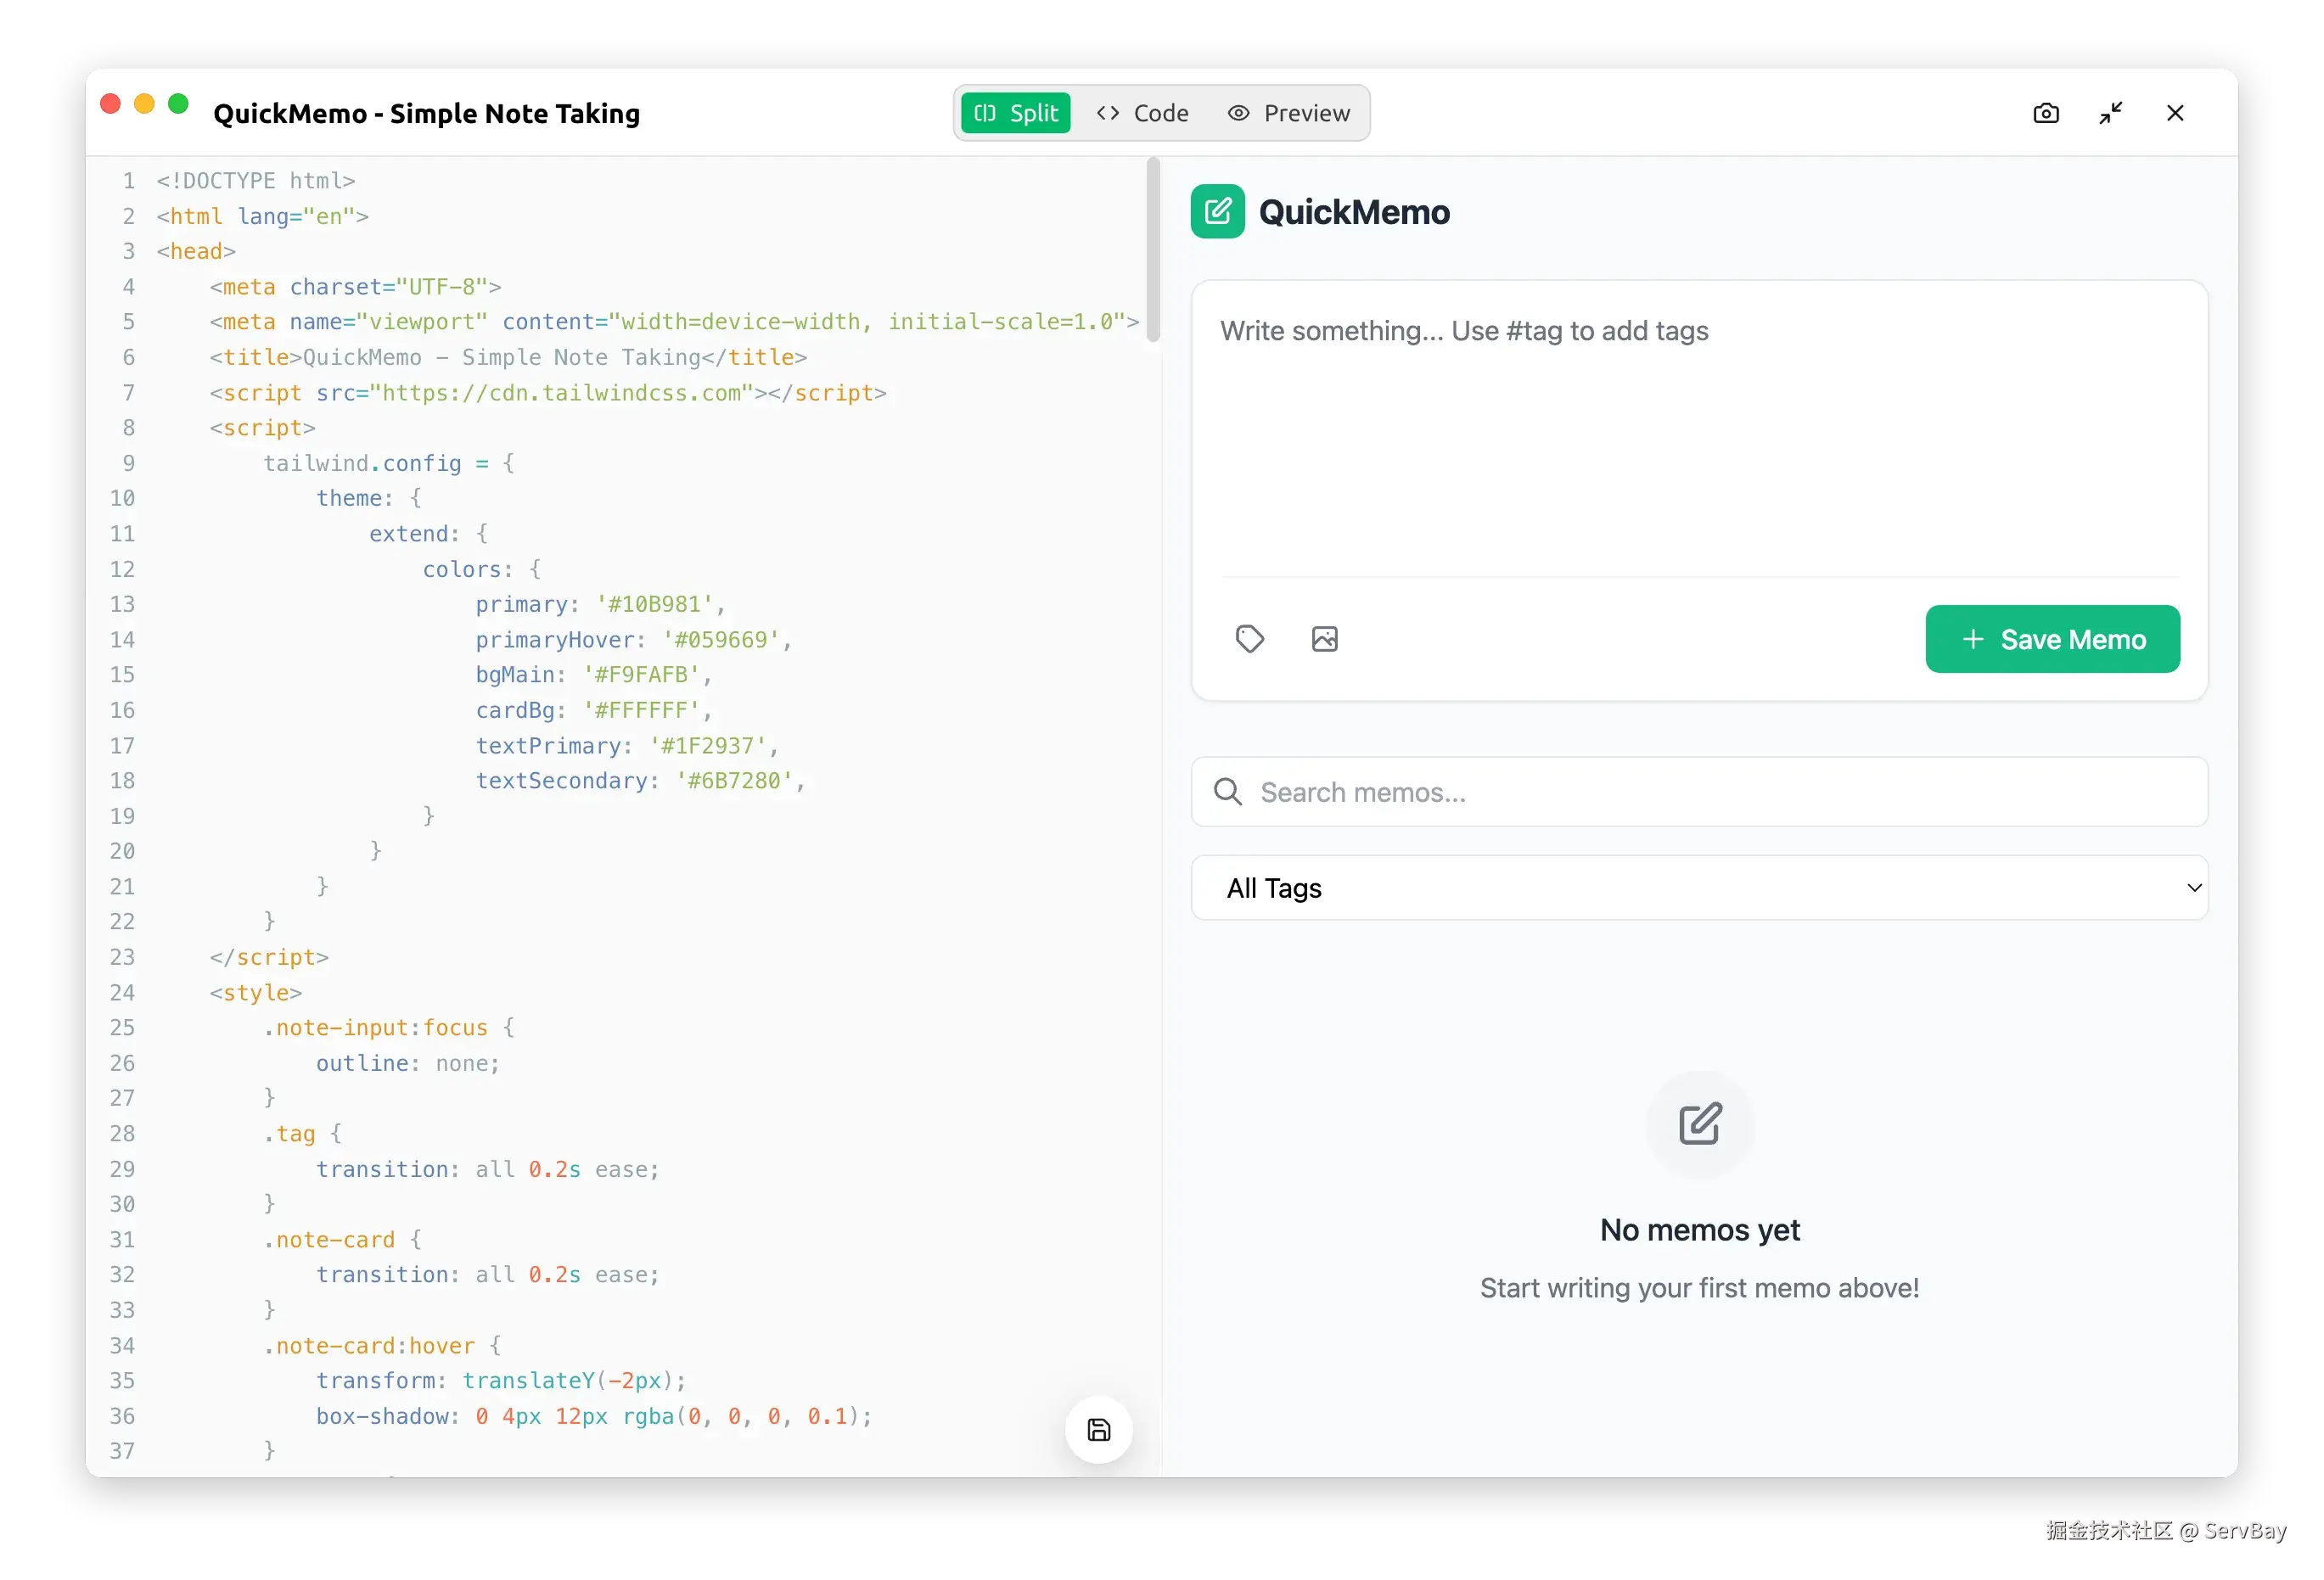Click the camera screenshot icon
The image size is (2324, 1580).
[2046, 113]
